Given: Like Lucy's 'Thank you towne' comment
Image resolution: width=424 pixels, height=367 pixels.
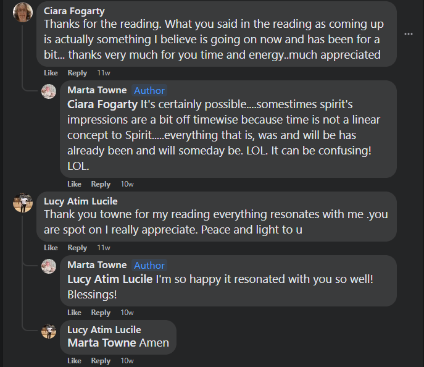Looking at the screenshot, I should (51, 248).
